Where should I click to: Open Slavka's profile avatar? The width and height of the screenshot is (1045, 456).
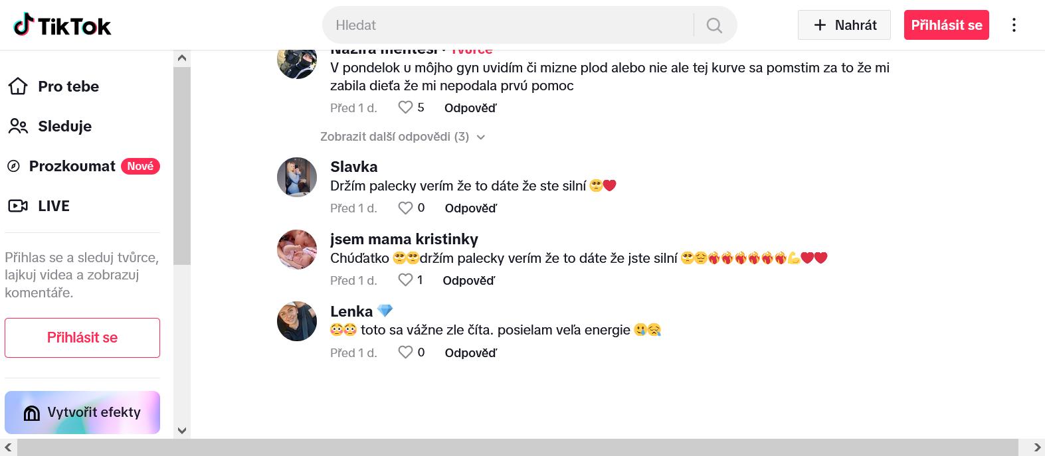click(297, 177)
